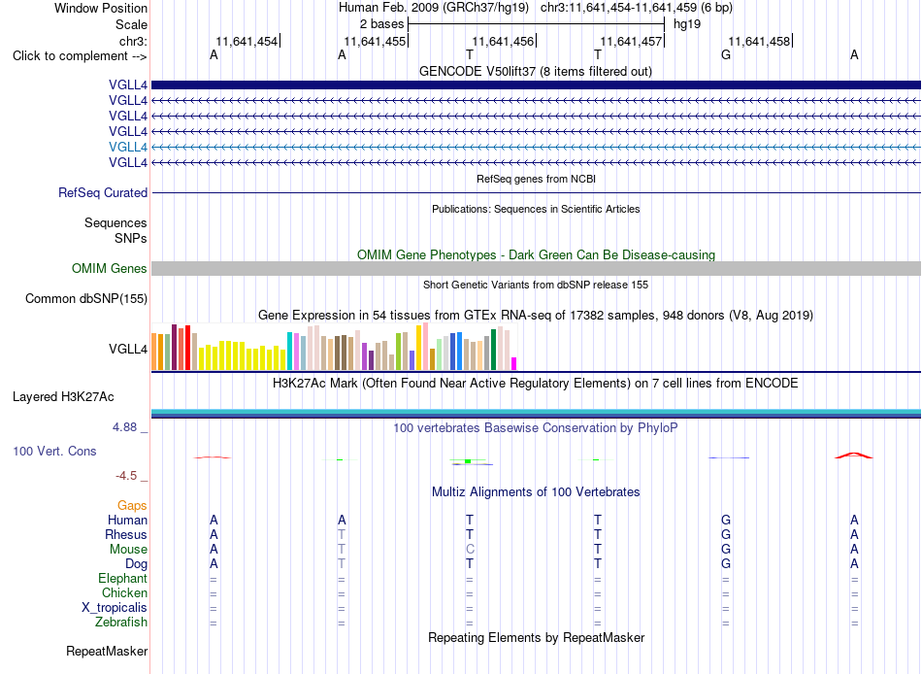Click the thick red PhyloP peak at the last base
The width and height of the screenshot is (922, 674).
point(854,455)
